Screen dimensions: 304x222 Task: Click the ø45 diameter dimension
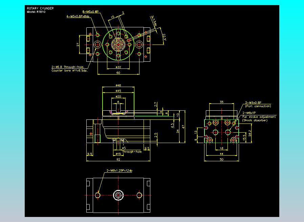pos(118,91)
